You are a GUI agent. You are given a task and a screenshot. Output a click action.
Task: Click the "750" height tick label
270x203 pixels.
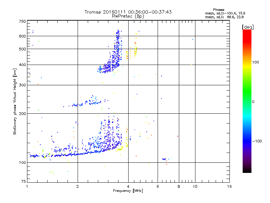[x=22, y=21]
